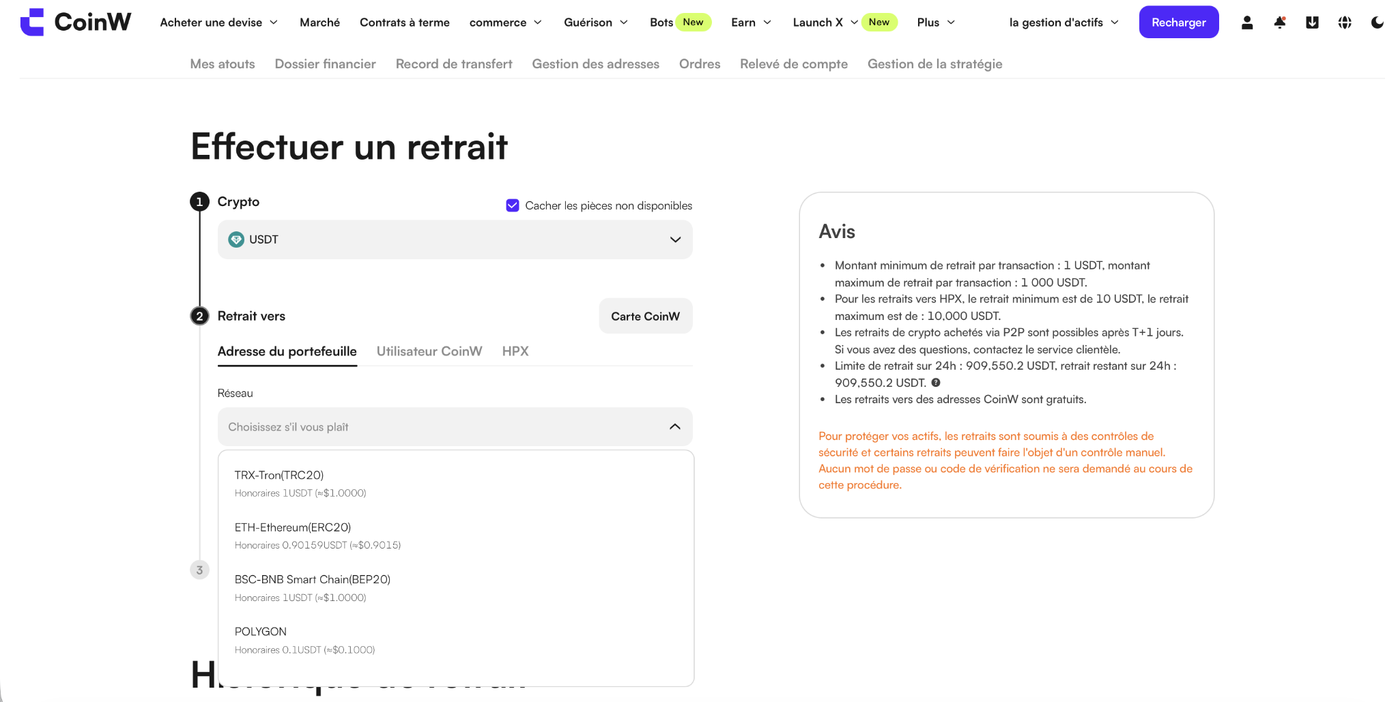This screenshot has width=1398, height=702.
Task: Expand the Guérison menu
Action: [x=596, y=23]
